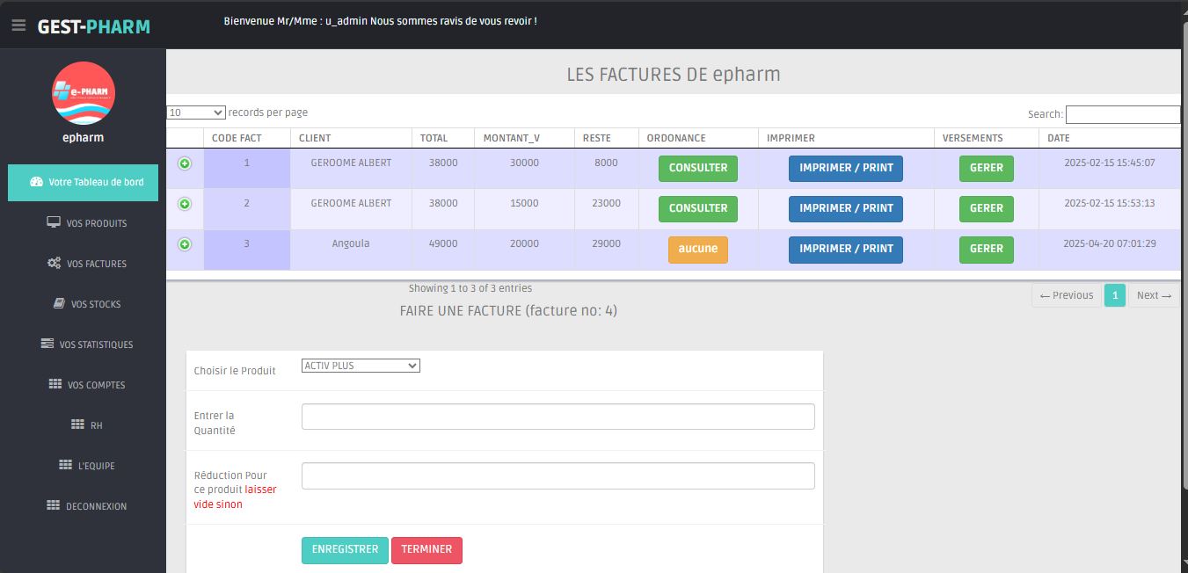Image resolution: width=1188 pixels, height=573 pixels.
Task: Click GERER for invoice 1
Action: coord(986,168)
